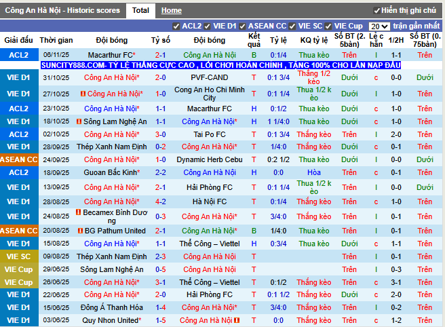Click Hòa result on Guoan Bắc Kinh row
Image resolution: width=445 pixels, height=327 pixels.
click(x=314, y=172)
